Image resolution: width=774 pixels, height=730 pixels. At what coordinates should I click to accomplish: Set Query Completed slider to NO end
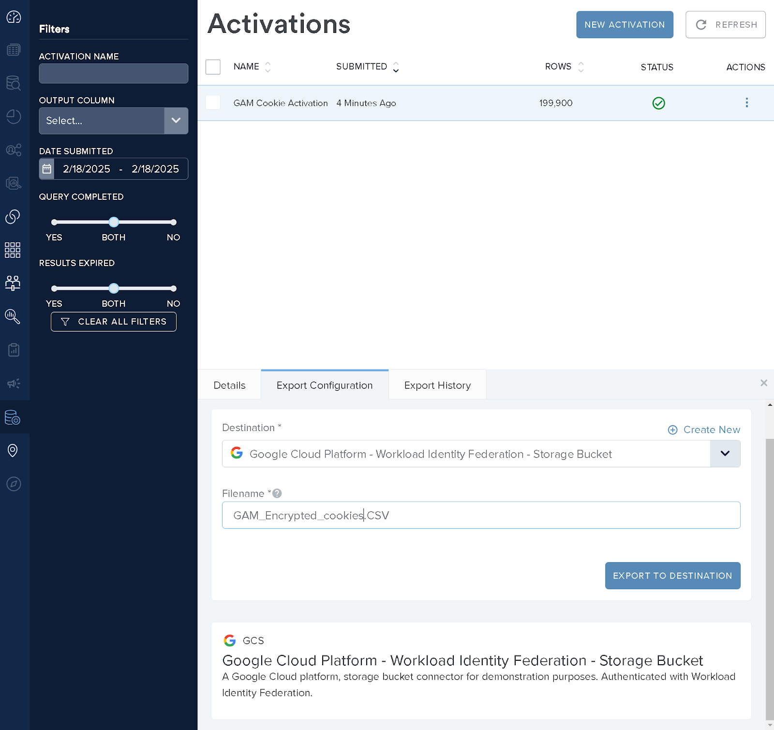point(173,223)
